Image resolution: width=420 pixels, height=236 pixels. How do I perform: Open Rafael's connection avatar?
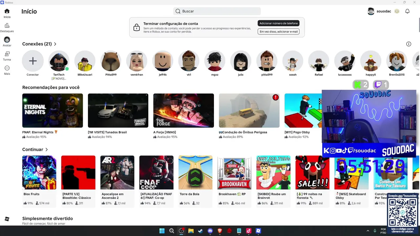pyautogui.click(x=319, y=61)
